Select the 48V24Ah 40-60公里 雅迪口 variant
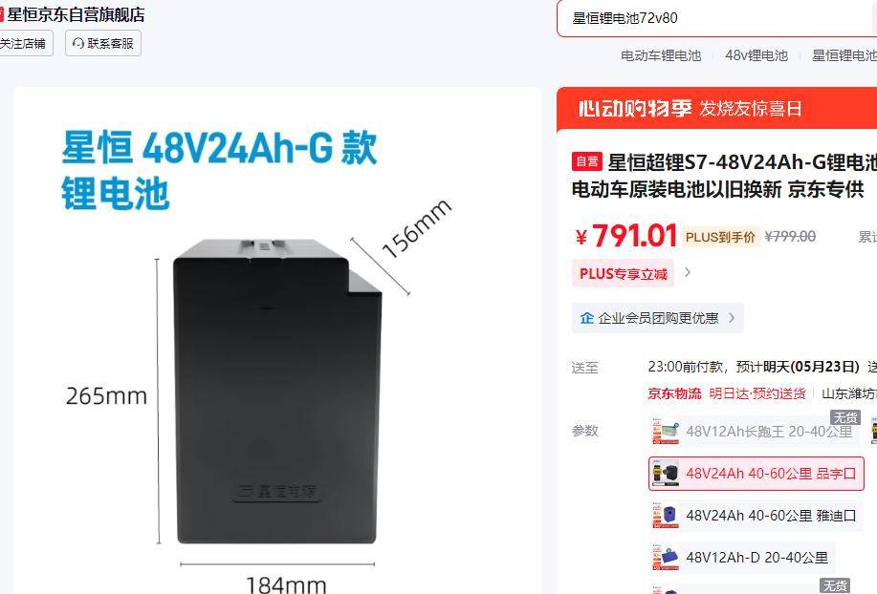 tap(756, 516)
